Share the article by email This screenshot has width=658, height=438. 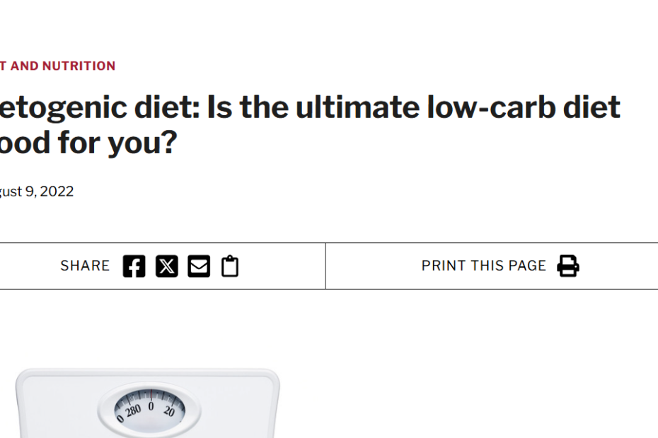click(199, 266)
